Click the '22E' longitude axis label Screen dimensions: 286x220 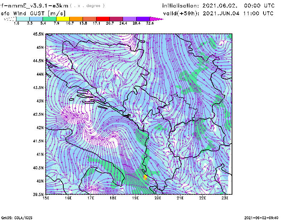(203, 198)
